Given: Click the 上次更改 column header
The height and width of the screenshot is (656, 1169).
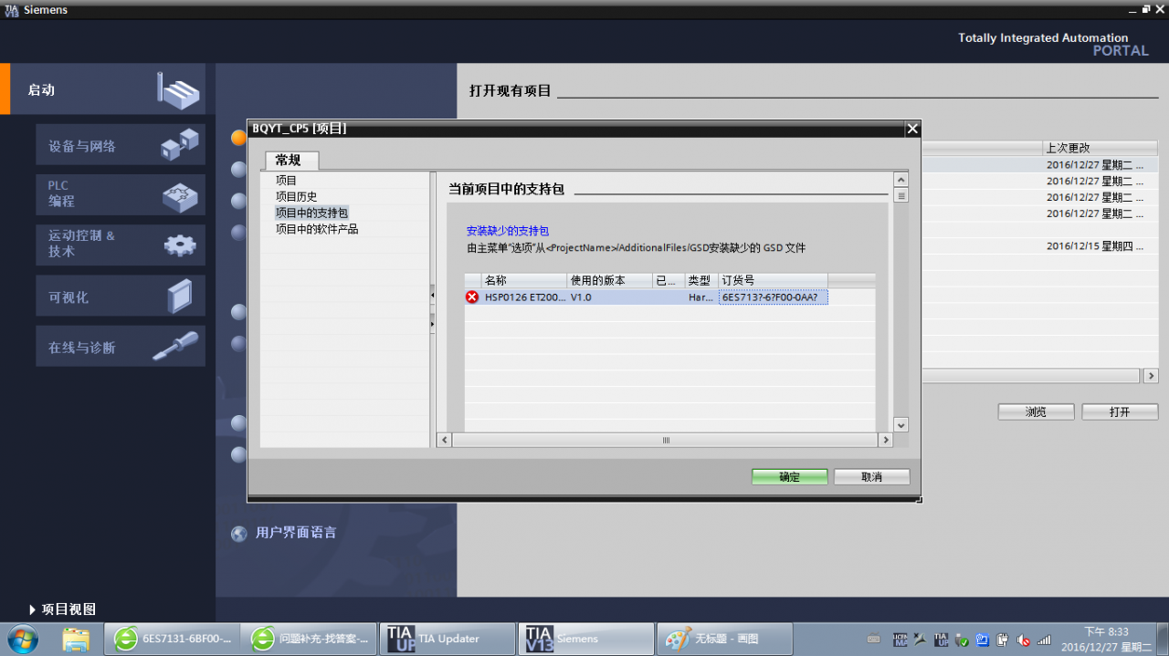Looking at the screenshot, I should [1101, 148].
